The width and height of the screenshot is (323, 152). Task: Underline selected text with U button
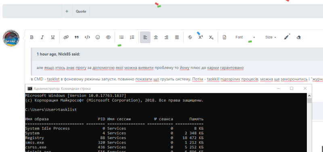(x=53, y=37)
